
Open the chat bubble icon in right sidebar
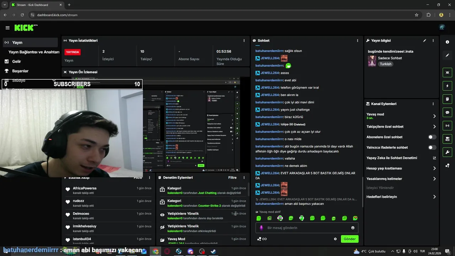coord(447,112)
